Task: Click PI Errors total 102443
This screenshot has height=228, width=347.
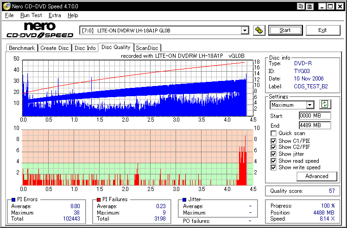Action: [x=71, y=219]
